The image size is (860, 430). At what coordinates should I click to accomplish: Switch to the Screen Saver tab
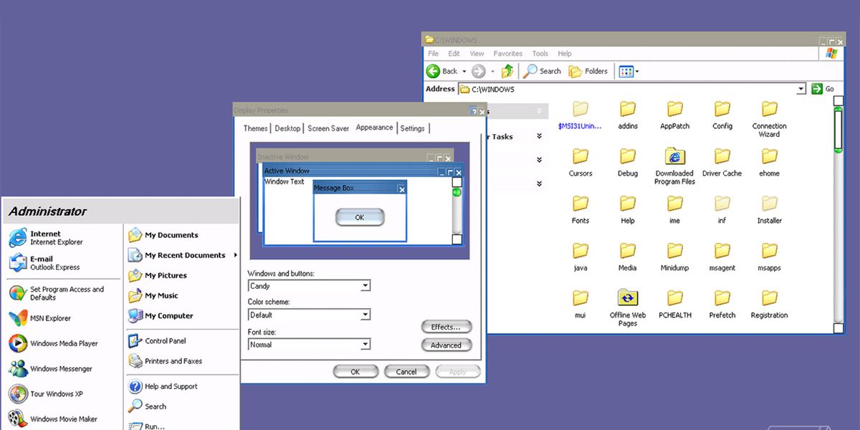point(328,128)
